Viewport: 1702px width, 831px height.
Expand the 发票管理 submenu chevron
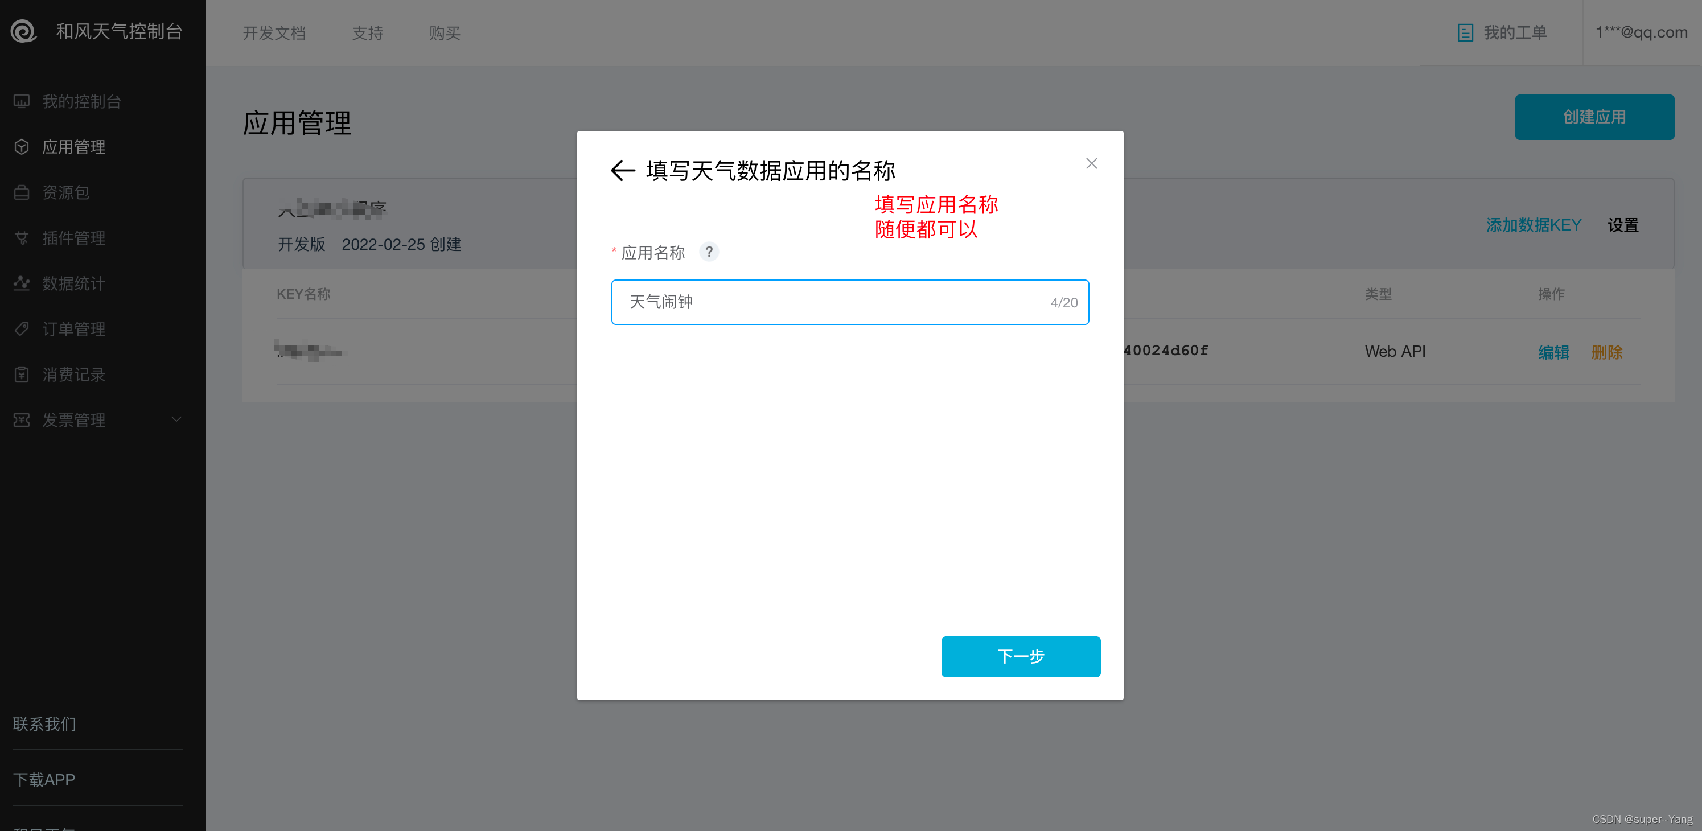click(176, 419)
